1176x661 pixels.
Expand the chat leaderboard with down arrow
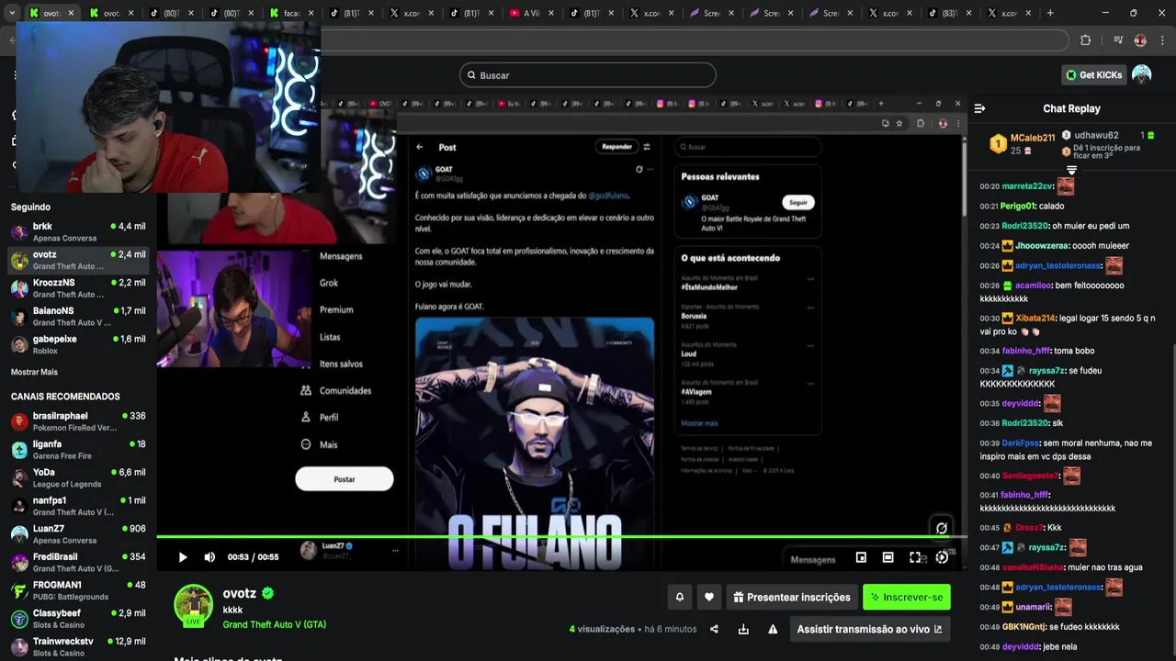tap(1071, 170)
